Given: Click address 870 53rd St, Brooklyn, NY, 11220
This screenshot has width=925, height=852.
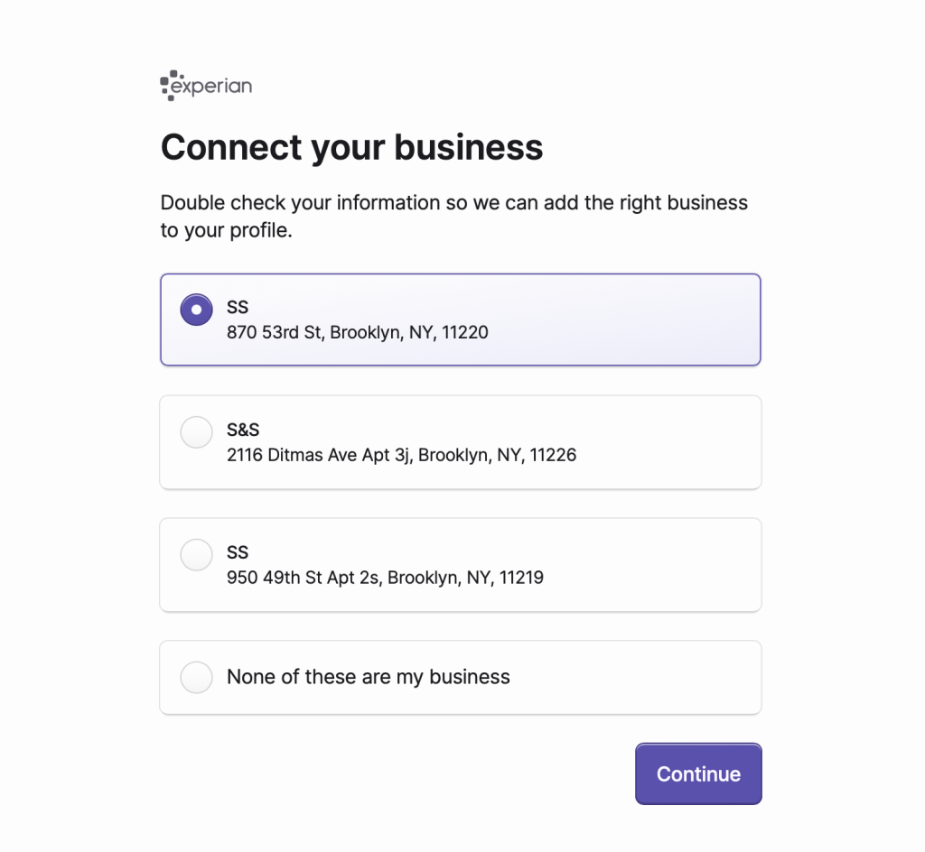Looking at the screenshot, I should coord(357,332).
